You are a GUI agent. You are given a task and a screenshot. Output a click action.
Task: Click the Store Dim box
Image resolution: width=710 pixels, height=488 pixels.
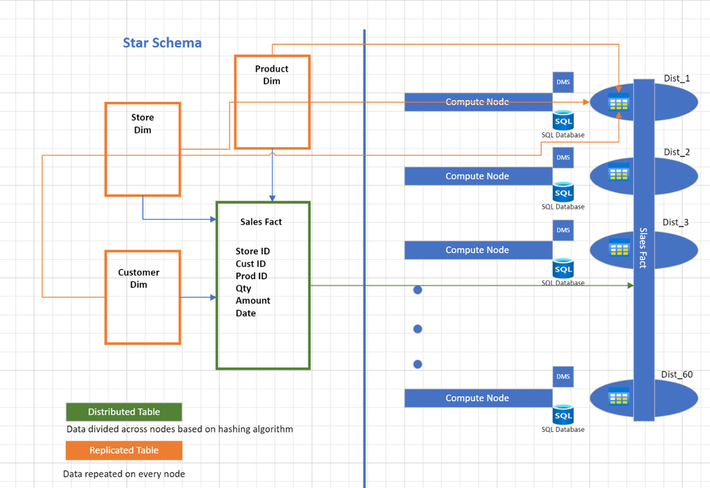(x=143, y=149)
